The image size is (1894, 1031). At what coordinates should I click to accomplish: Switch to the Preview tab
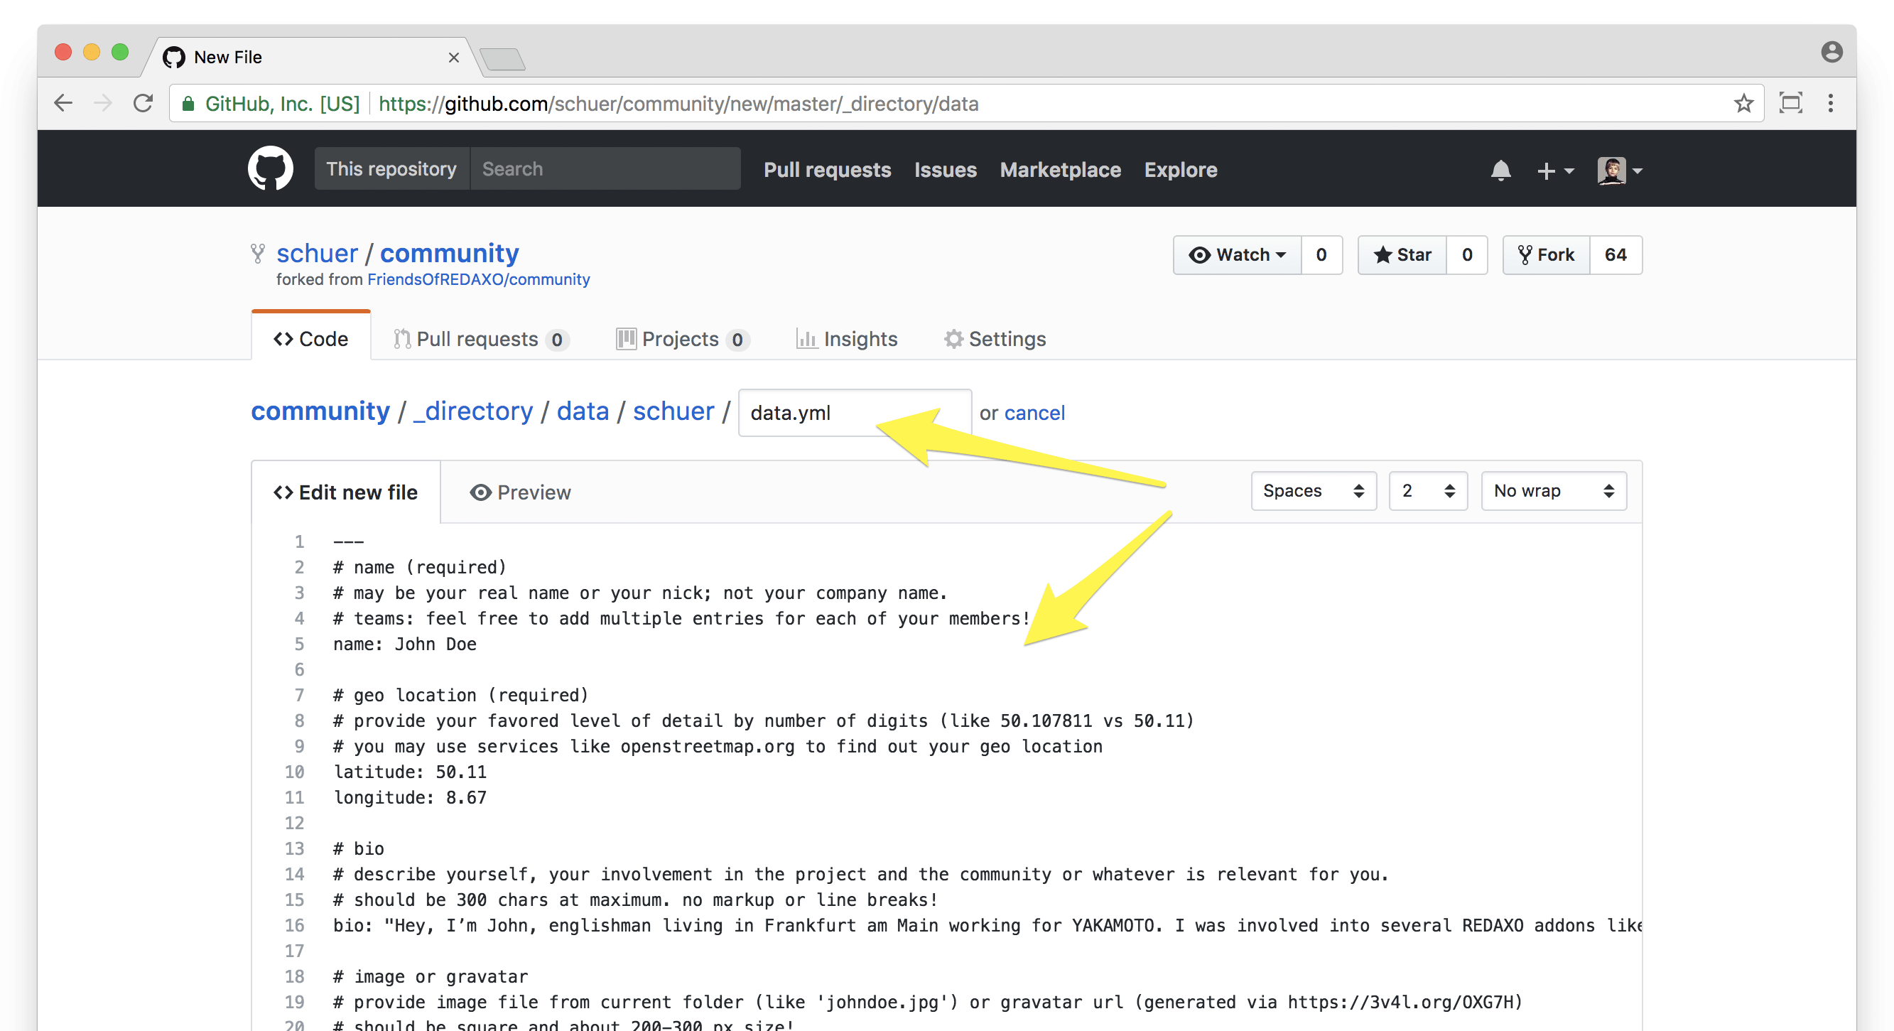pos(520,492)
